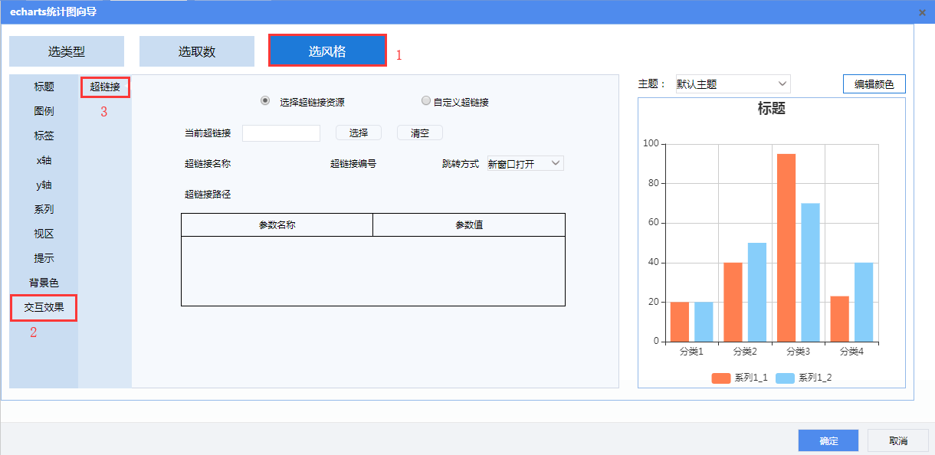Expand the 跳转方式 dropdown
This screenshot has width=935, height=455.
[525, 163]
